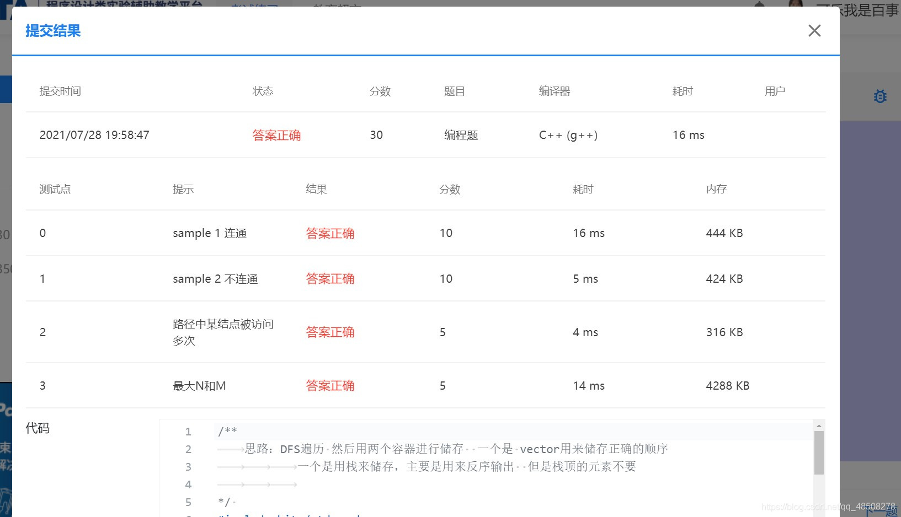Click the bug report icon

pyautogui.click(x=879, y=96)
